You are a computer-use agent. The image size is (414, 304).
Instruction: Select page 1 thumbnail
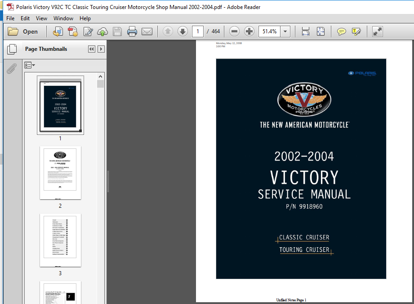pyautogui.click(x=61, y=105)
